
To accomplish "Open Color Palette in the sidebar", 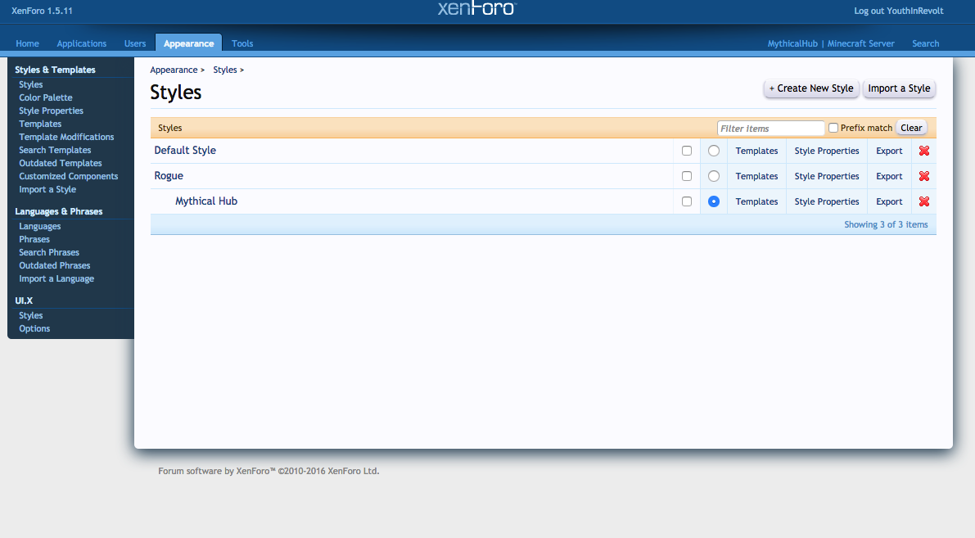I will click(x=46, y=97).
